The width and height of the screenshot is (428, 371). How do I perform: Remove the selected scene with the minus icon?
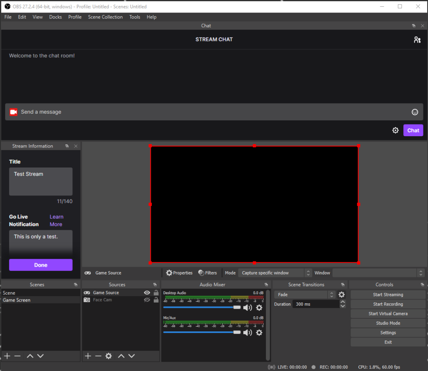17,356
